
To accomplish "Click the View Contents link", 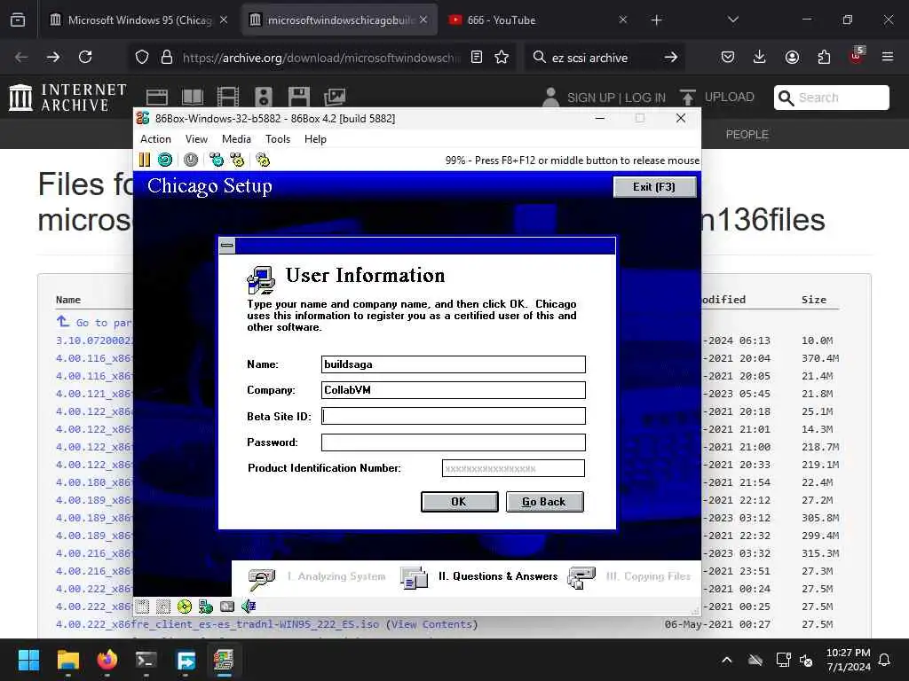I will (x=432, y=624).
